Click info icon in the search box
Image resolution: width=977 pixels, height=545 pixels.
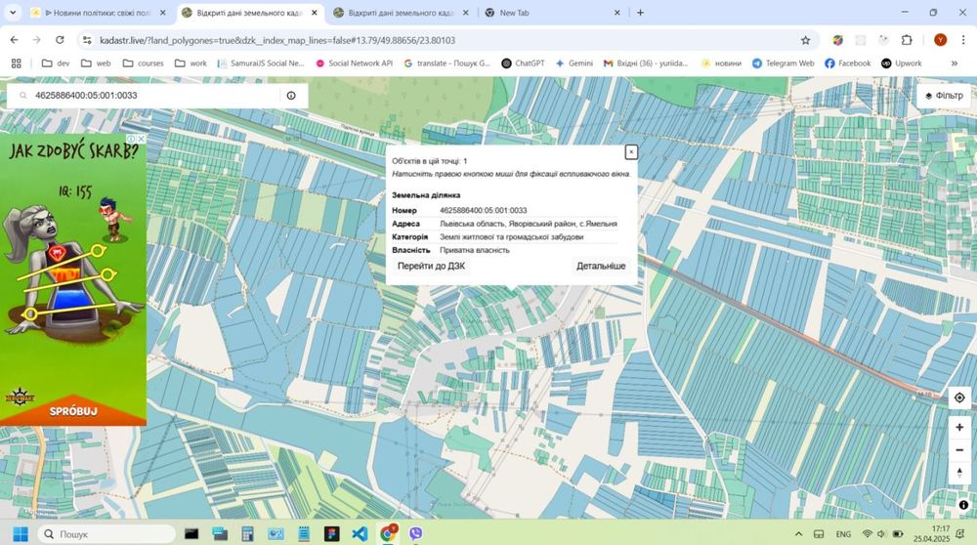[x=291, y=96]
